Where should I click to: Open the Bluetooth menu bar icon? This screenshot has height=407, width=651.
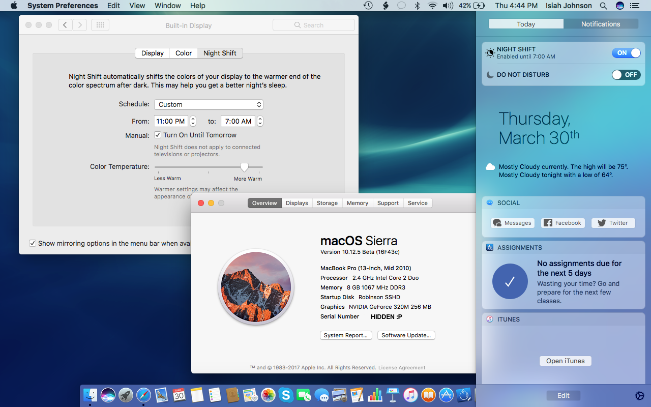[x=417, y=6]
